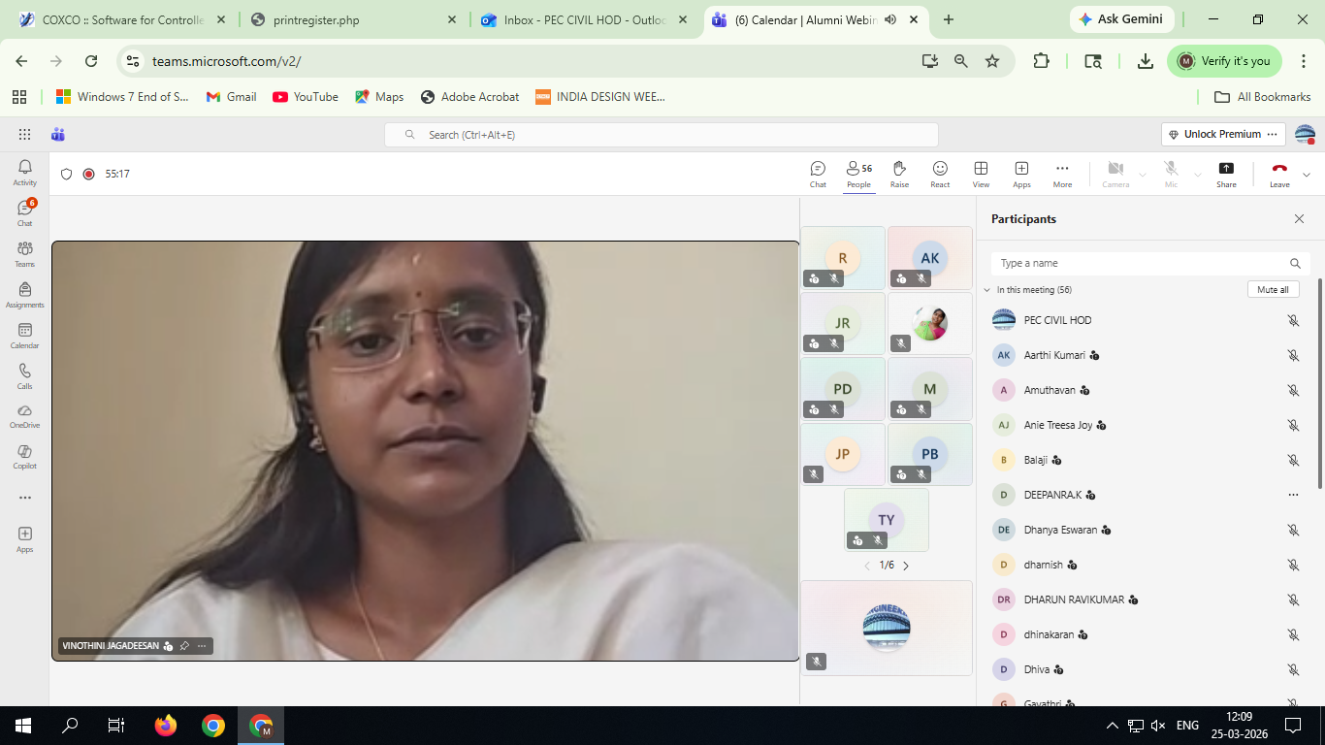Open the meeting Chat panel
Screen dimensions: 1325x745
[x=818, y=174]
